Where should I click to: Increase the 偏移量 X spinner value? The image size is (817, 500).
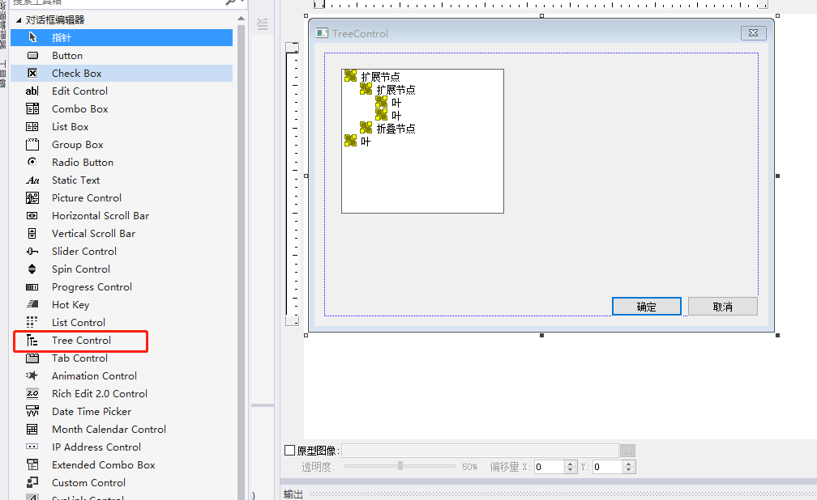(571, 464)
